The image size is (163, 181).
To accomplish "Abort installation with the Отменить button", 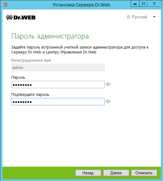I will (144, 173).
